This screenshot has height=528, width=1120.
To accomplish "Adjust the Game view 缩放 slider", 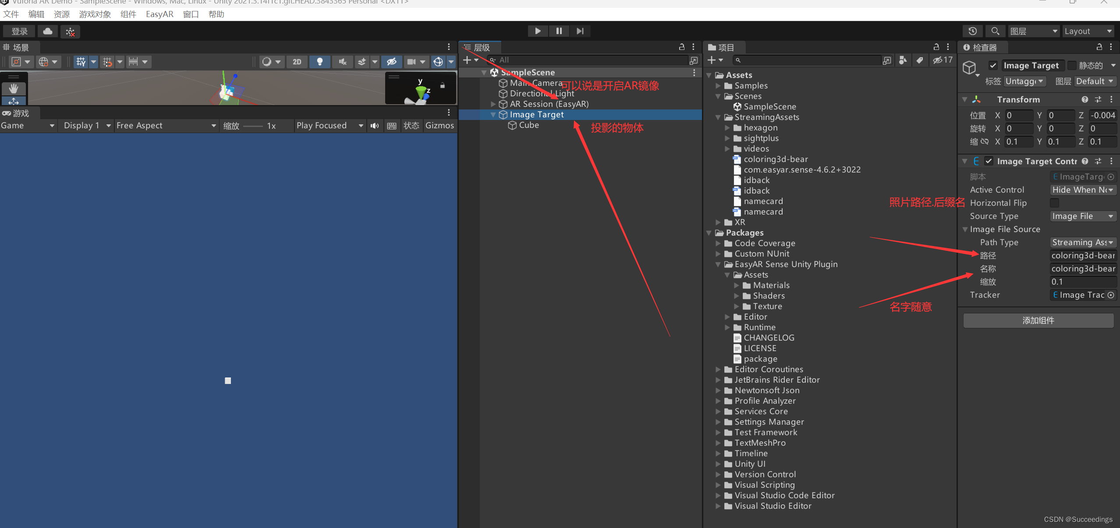I will coord(253,126).
